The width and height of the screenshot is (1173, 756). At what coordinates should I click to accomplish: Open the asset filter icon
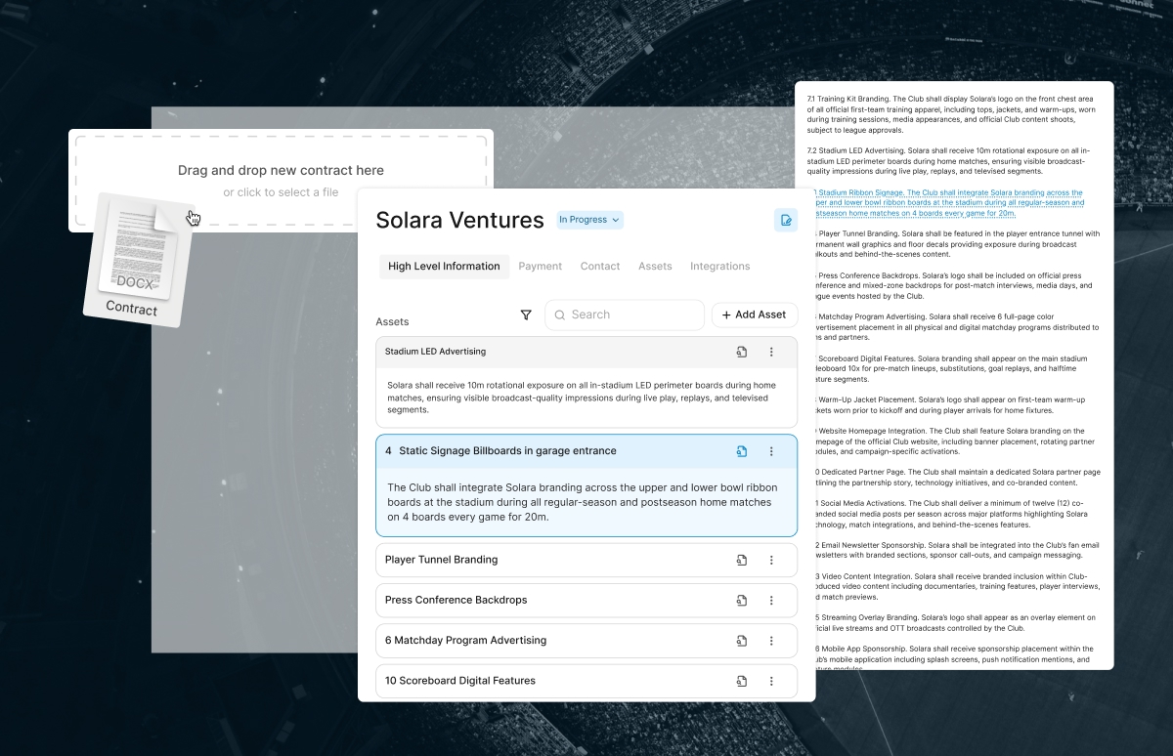(526, 315)
